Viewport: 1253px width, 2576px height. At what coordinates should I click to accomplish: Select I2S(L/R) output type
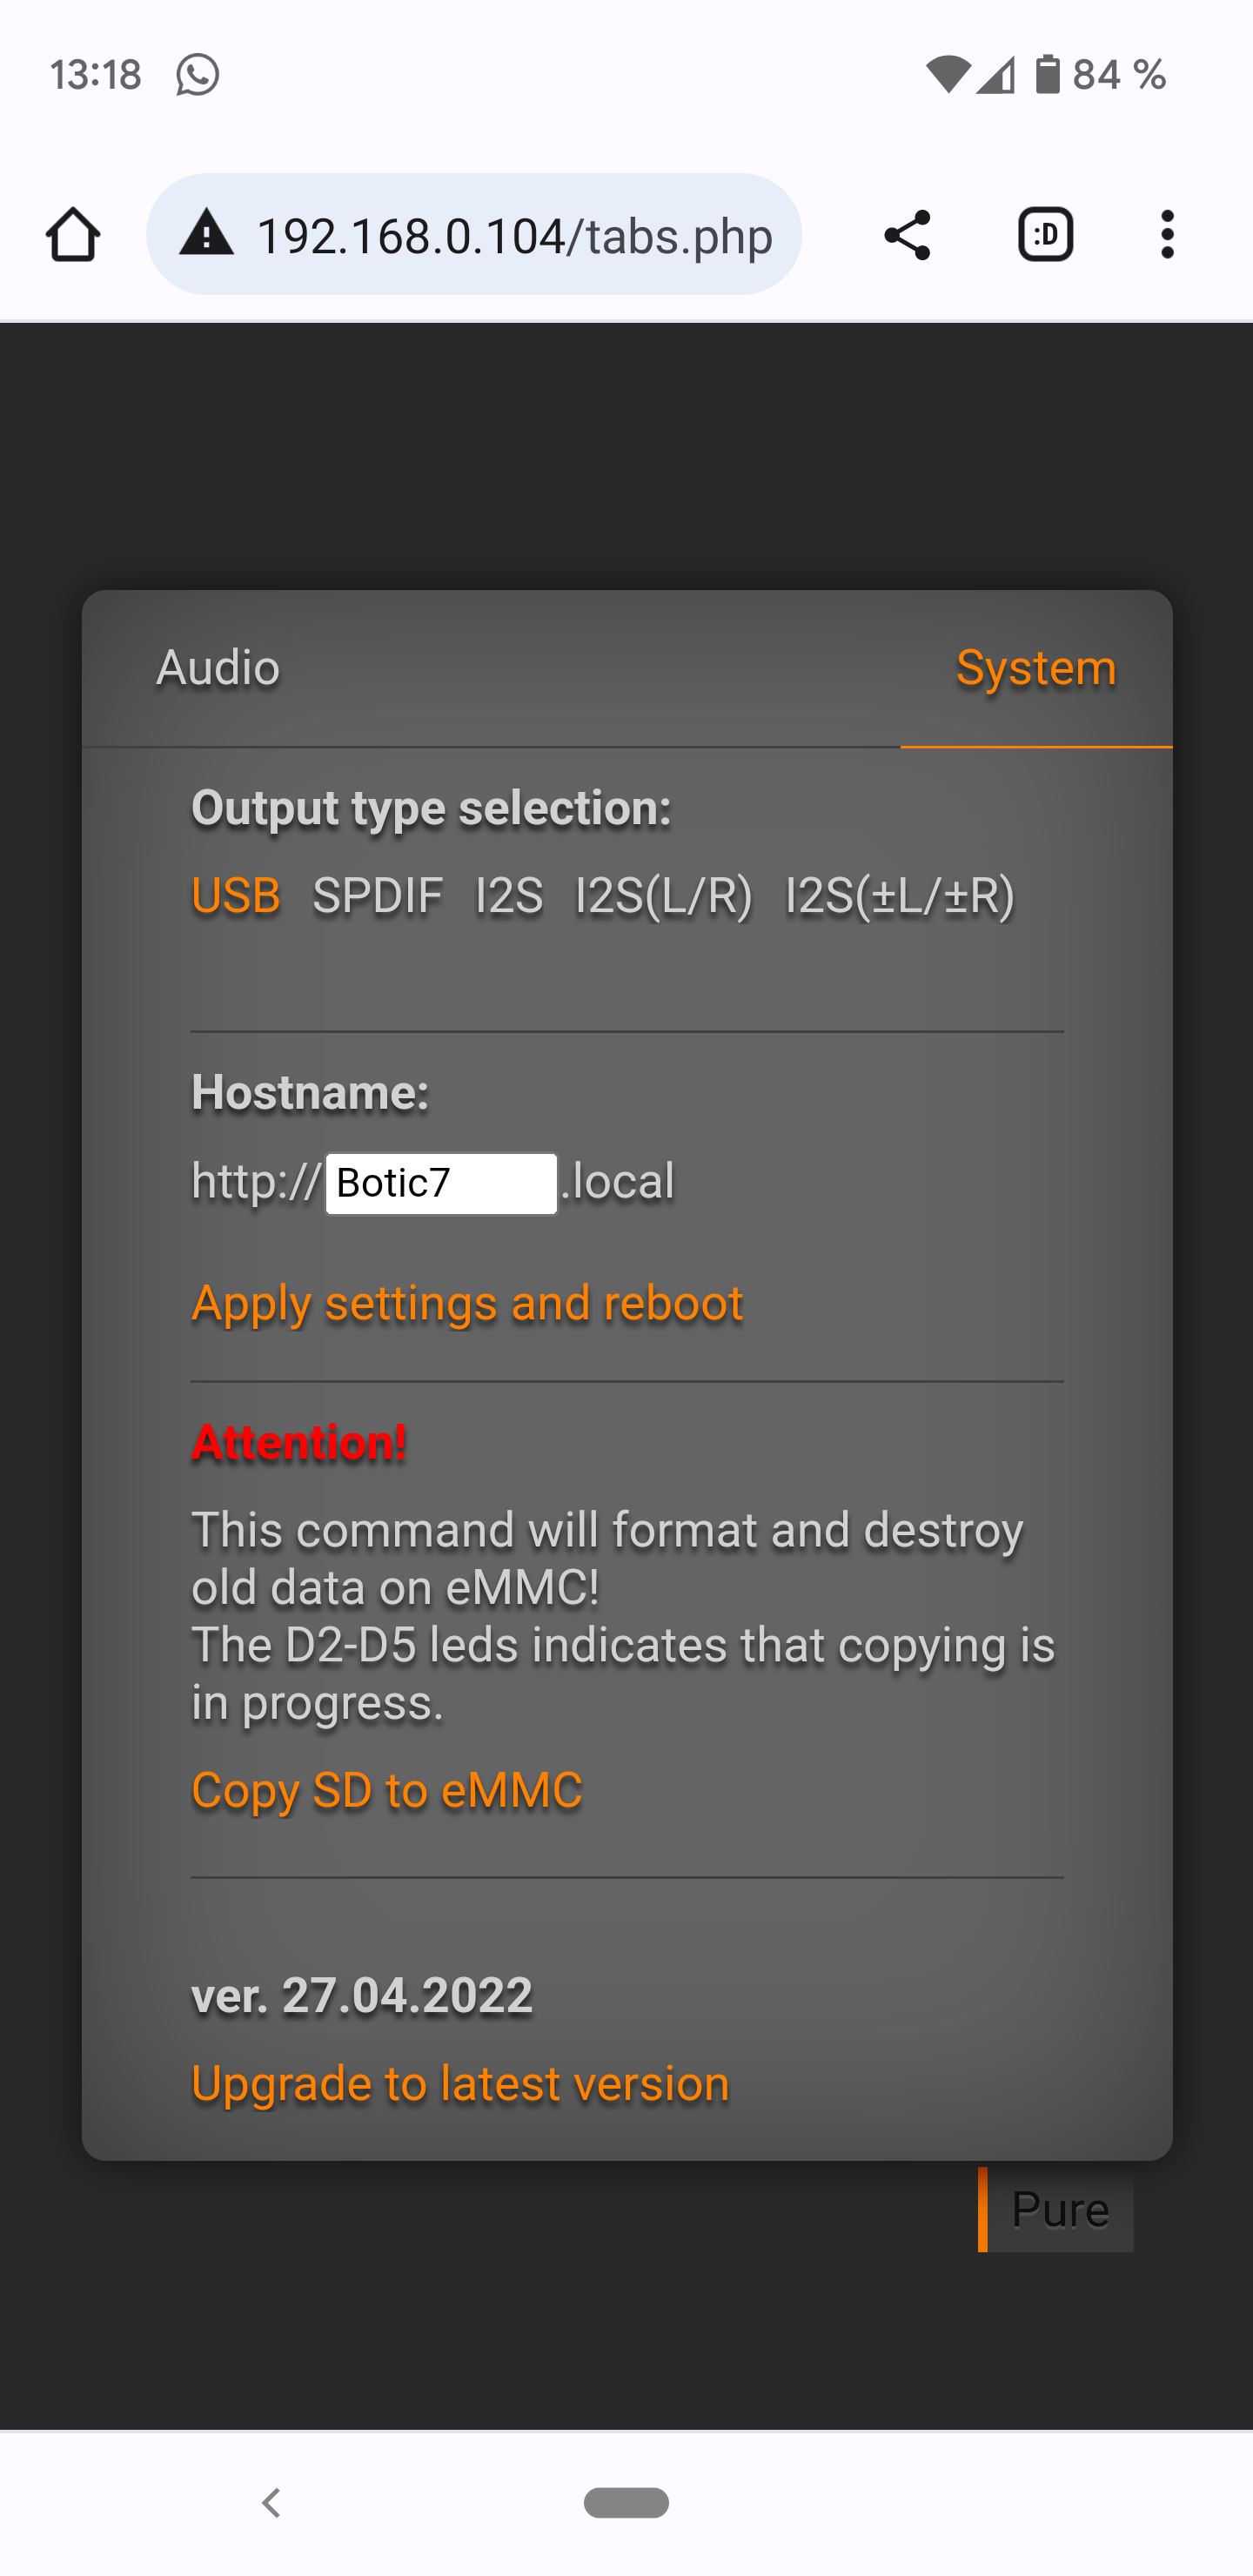[664, 895]
